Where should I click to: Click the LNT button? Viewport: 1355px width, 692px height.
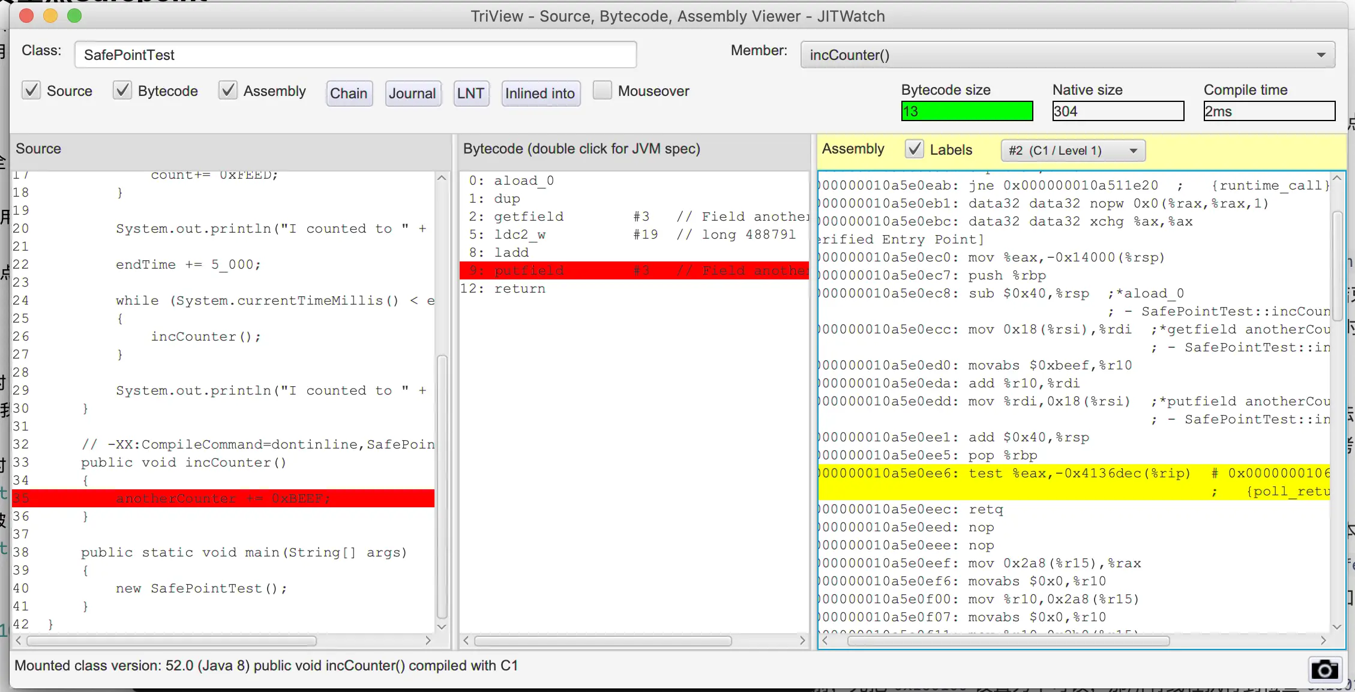tap(470, 94)
